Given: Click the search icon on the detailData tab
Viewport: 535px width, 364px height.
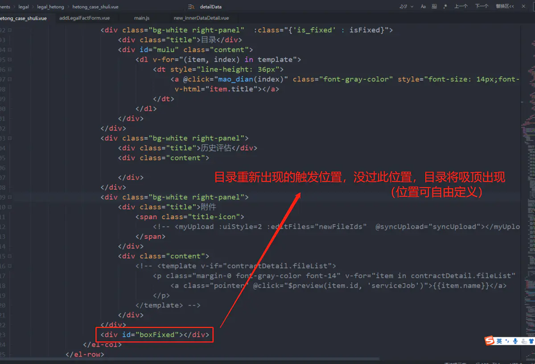Looking at the screenshot, I should (x=190, y=7).
